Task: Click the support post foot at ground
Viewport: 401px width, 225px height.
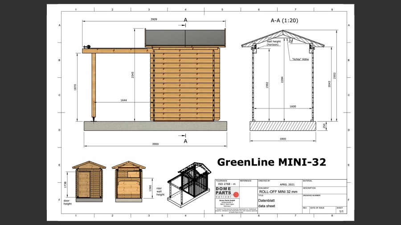Action: coord(94,119)
